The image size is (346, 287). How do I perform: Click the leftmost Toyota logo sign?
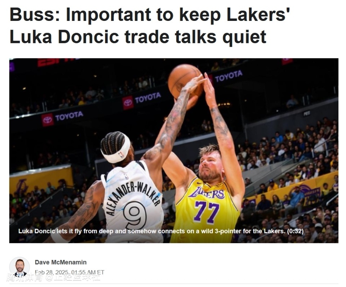(x=62, y=118)
